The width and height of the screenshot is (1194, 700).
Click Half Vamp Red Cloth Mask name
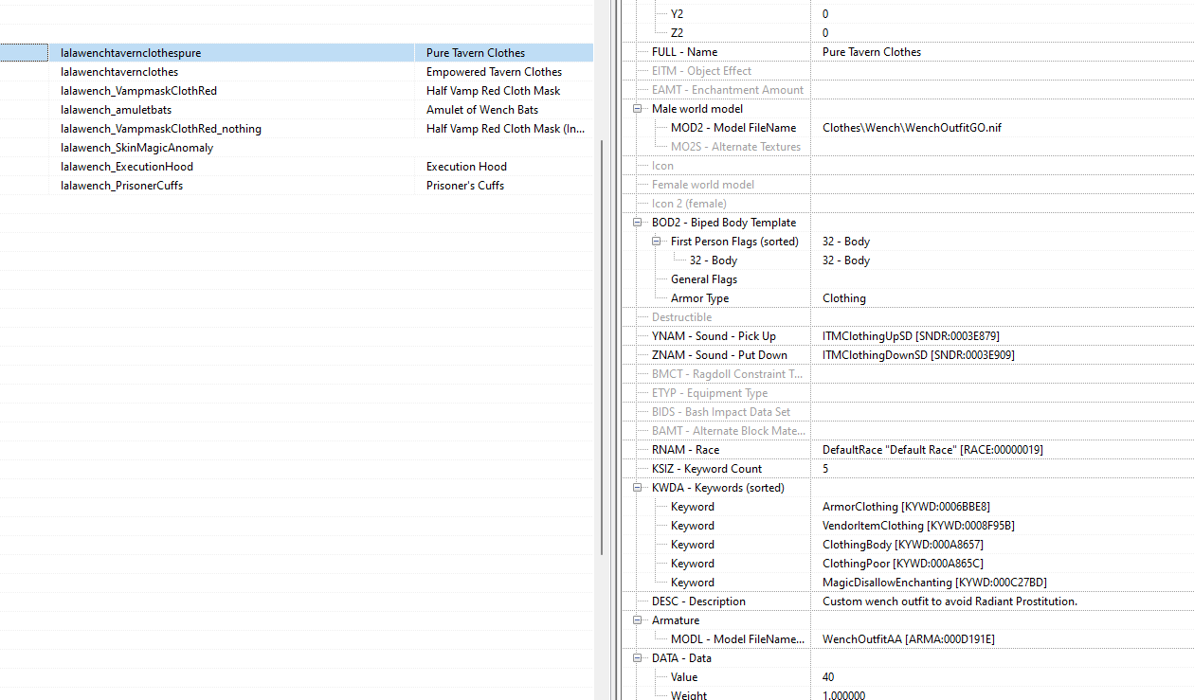point(494,91)
